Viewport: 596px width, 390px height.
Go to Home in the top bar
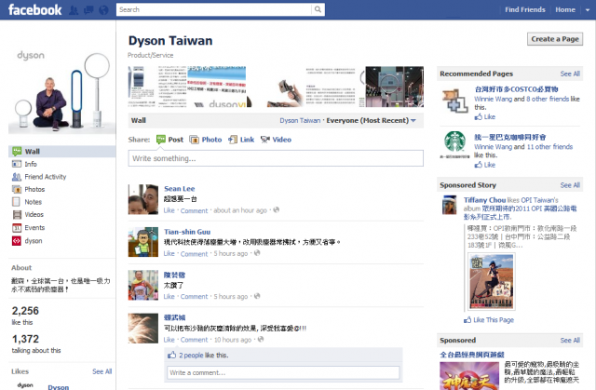(565, 9)
